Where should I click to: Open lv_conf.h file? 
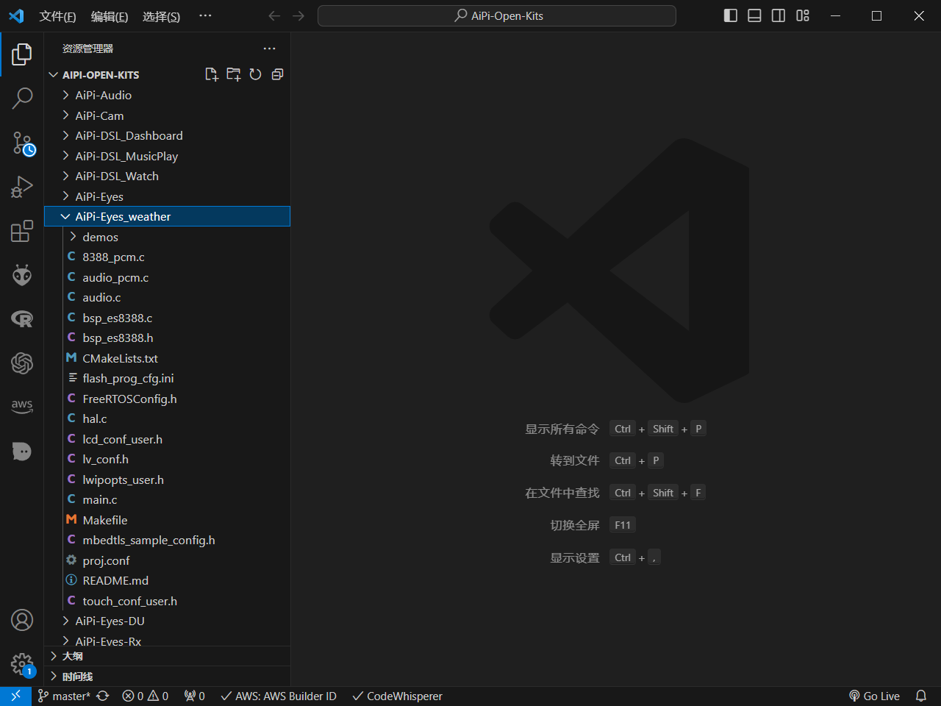point(168,459)
